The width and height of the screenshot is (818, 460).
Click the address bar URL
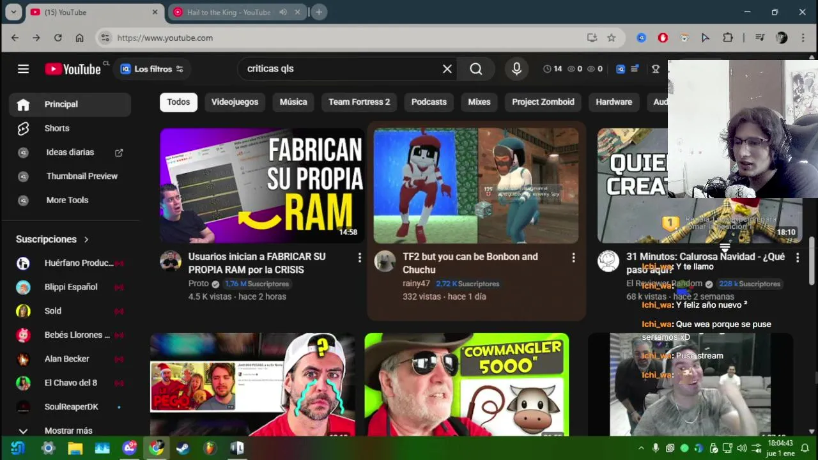[165, 38]
